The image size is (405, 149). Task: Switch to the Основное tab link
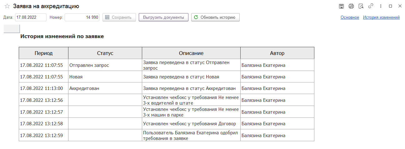pos(350,17)
